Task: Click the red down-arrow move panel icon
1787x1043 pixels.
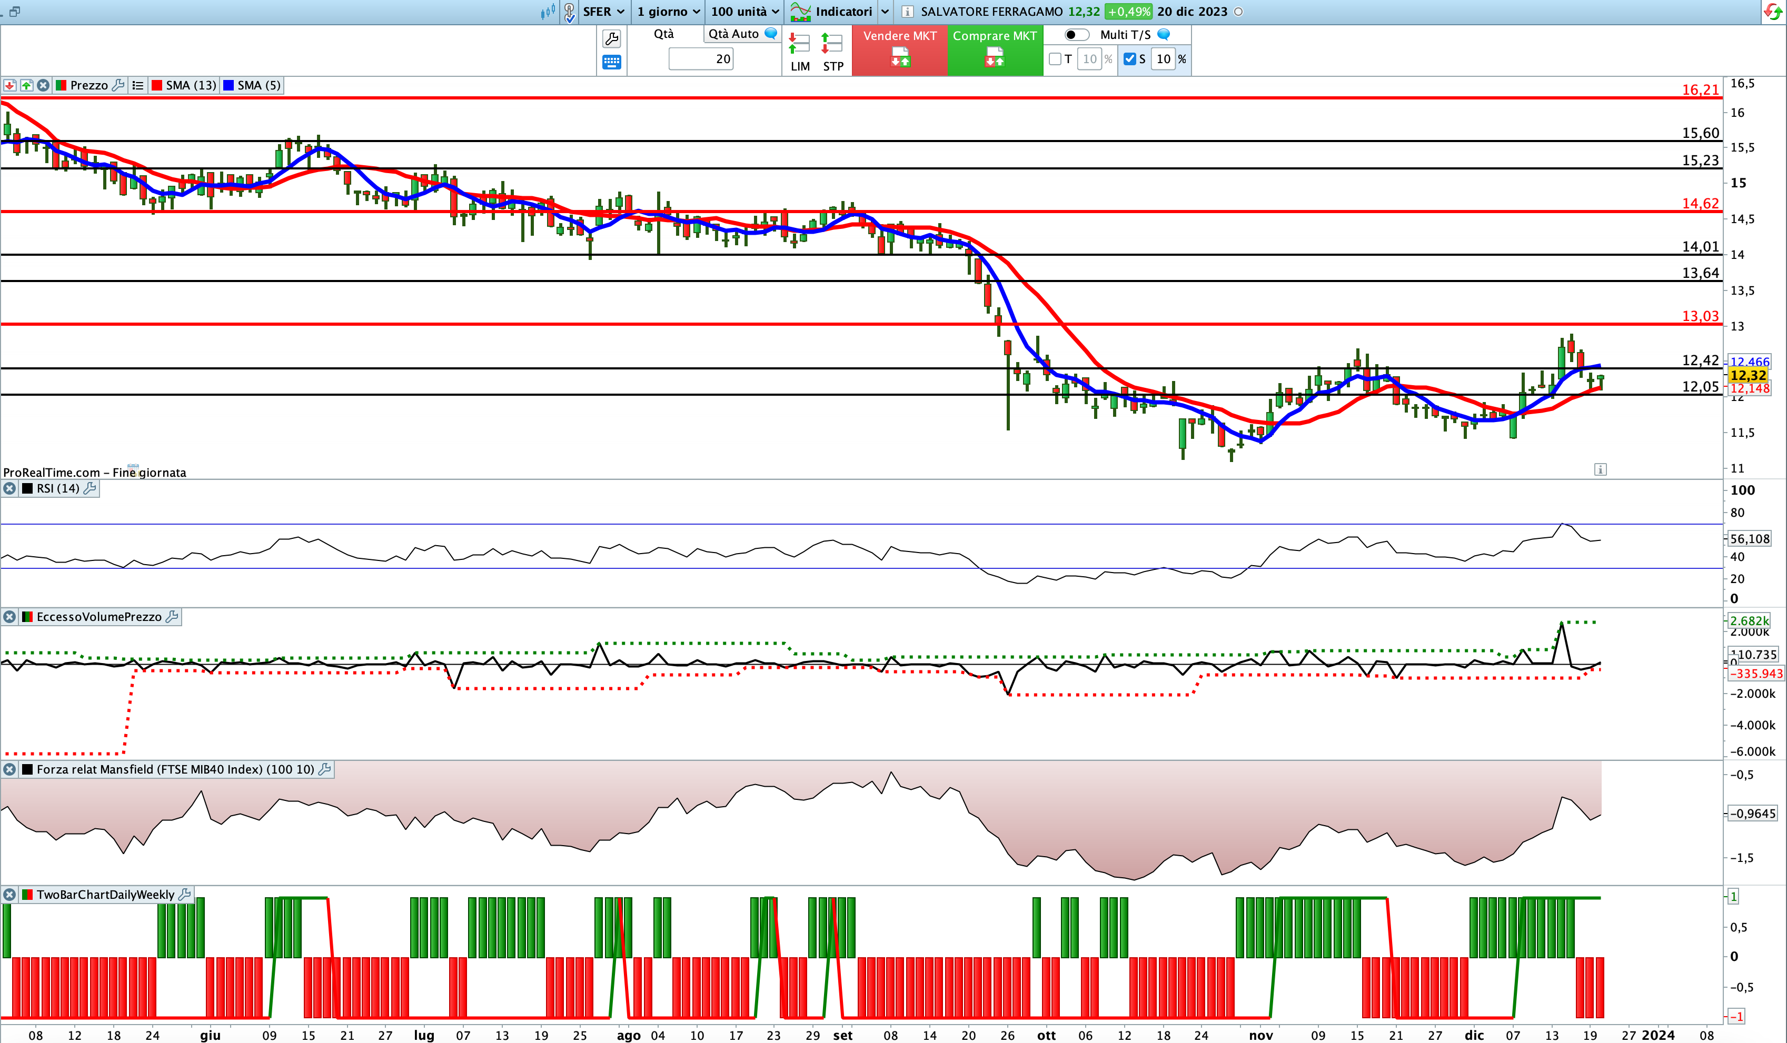Action: [x=9, y=85]
